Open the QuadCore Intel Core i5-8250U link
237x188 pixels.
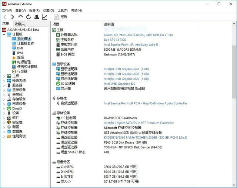click(x=138, y=35)
